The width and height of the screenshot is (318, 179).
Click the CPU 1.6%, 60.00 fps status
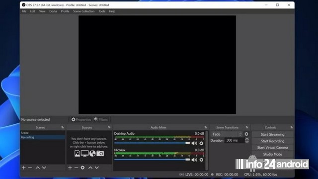coord(260,175)
